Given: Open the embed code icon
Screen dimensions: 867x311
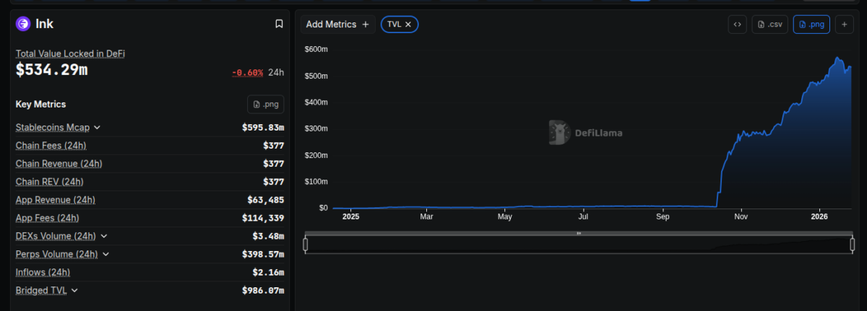Looking at the screenshot, I should pos(737,25).
